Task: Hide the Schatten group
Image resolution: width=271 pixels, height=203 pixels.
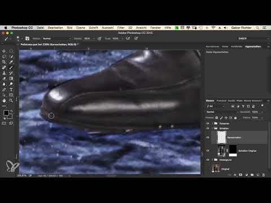Action: pyautogui.click(x=208, y=129)
